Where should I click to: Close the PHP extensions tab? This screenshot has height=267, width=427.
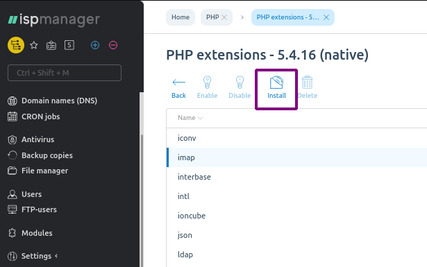[326, 17]
